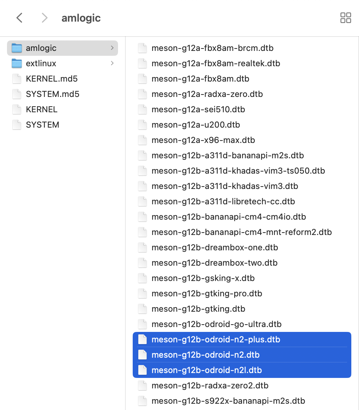Click meson-g12b-odroid-n2l.dtb entry
The height and width of the screenshot is (410, 359).
coord(207,370)
